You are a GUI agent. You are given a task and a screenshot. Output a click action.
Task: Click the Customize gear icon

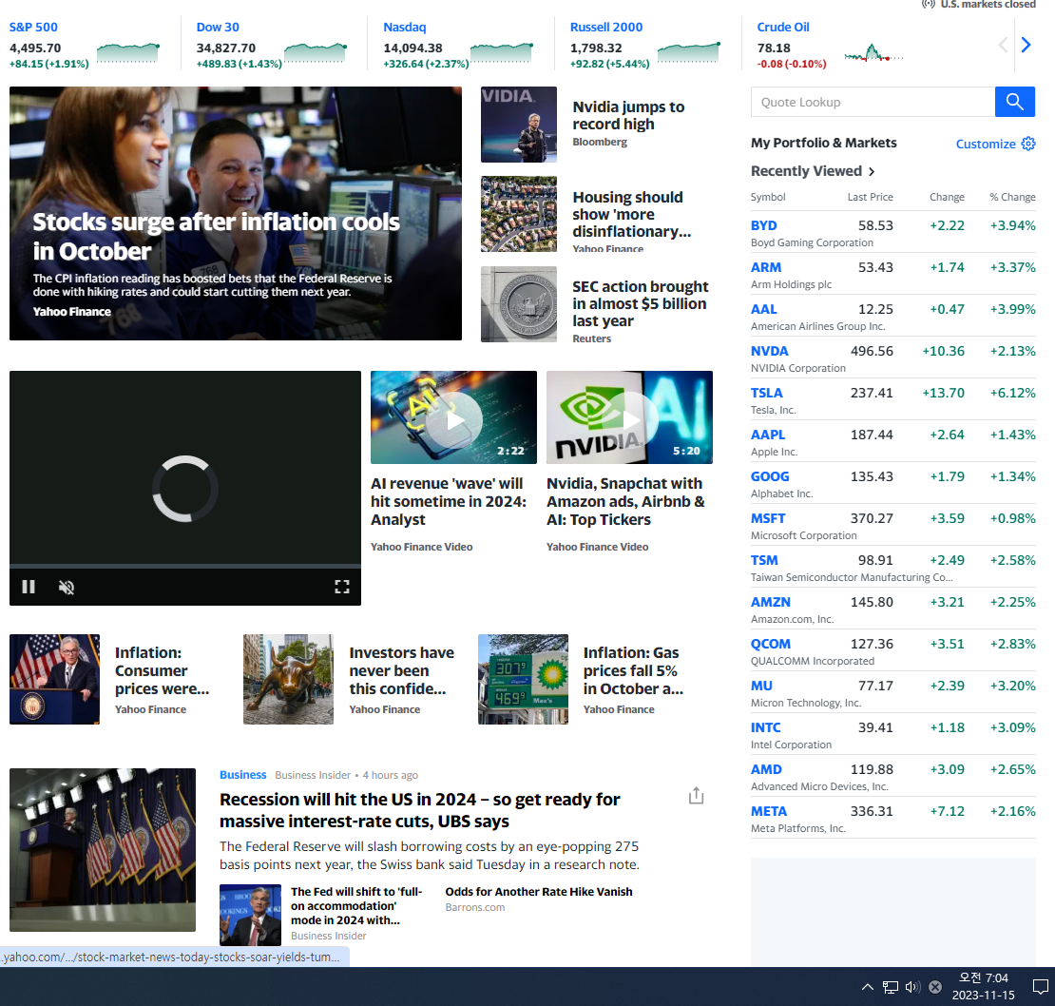tap(1028, 144)
